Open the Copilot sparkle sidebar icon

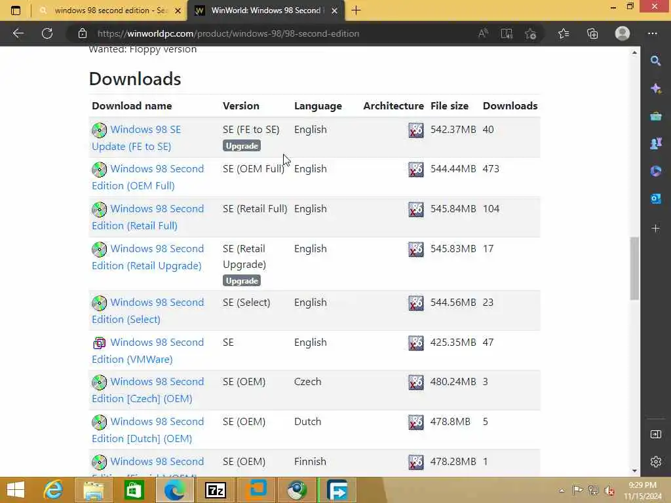coord(655,88)
